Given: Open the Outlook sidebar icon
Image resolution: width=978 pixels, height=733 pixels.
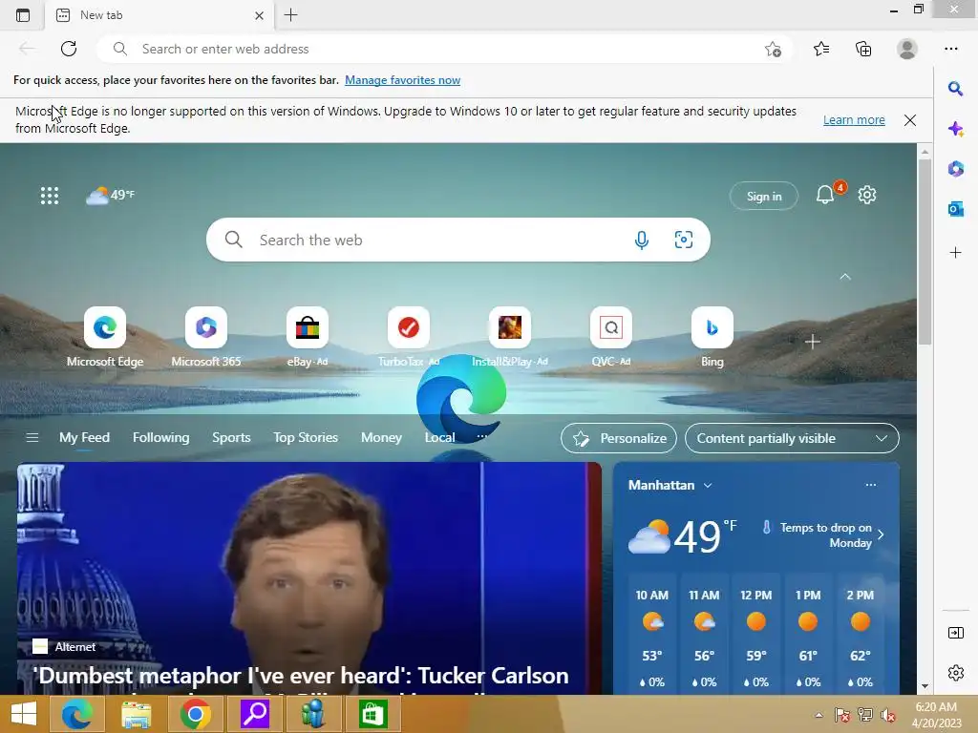Looking at the screenshot, I should point(955,209).
